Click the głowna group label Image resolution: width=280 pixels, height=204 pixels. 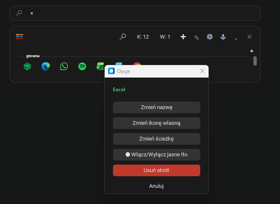(x=33, y=56)
